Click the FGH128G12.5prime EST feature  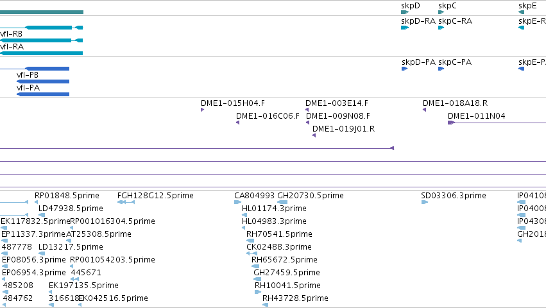tap(126, 202)
